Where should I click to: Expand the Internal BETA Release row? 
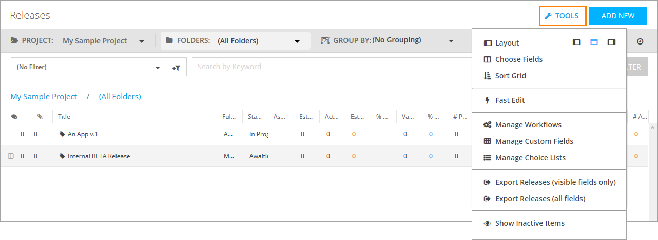click(11, 156)
